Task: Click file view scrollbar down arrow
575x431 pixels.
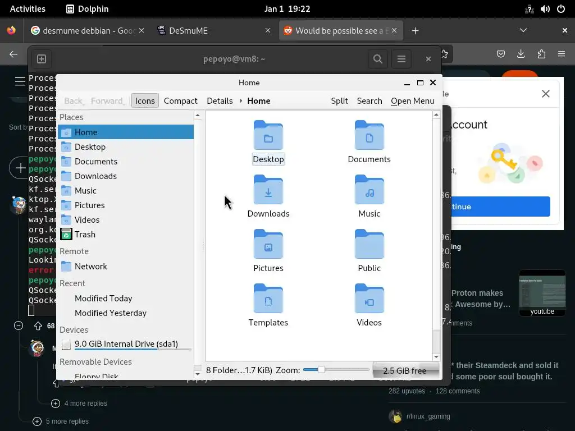Action: (436, 356)
